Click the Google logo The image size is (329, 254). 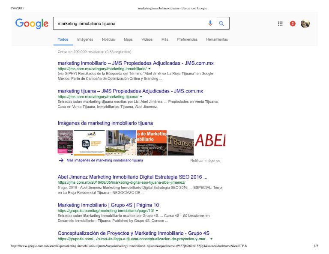(32, 24)
